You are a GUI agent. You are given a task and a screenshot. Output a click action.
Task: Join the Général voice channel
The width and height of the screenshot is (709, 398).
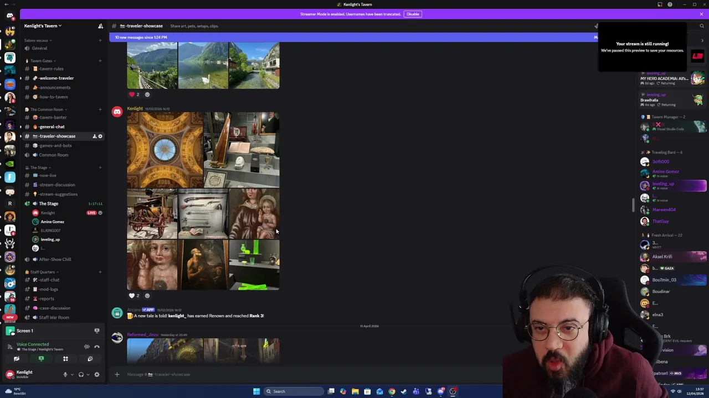tap(63, 48)
